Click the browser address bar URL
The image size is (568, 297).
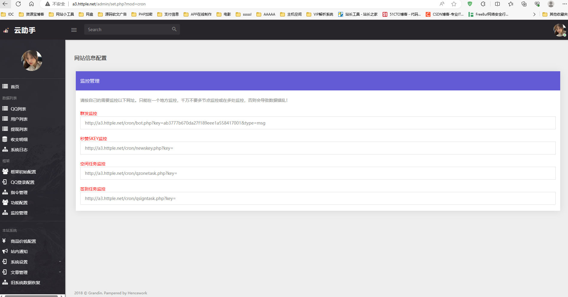pos(109,4)
